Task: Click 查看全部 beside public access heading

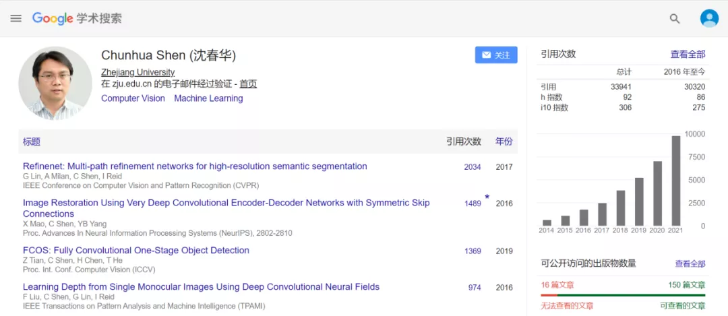Action: [x=690, y=263]
